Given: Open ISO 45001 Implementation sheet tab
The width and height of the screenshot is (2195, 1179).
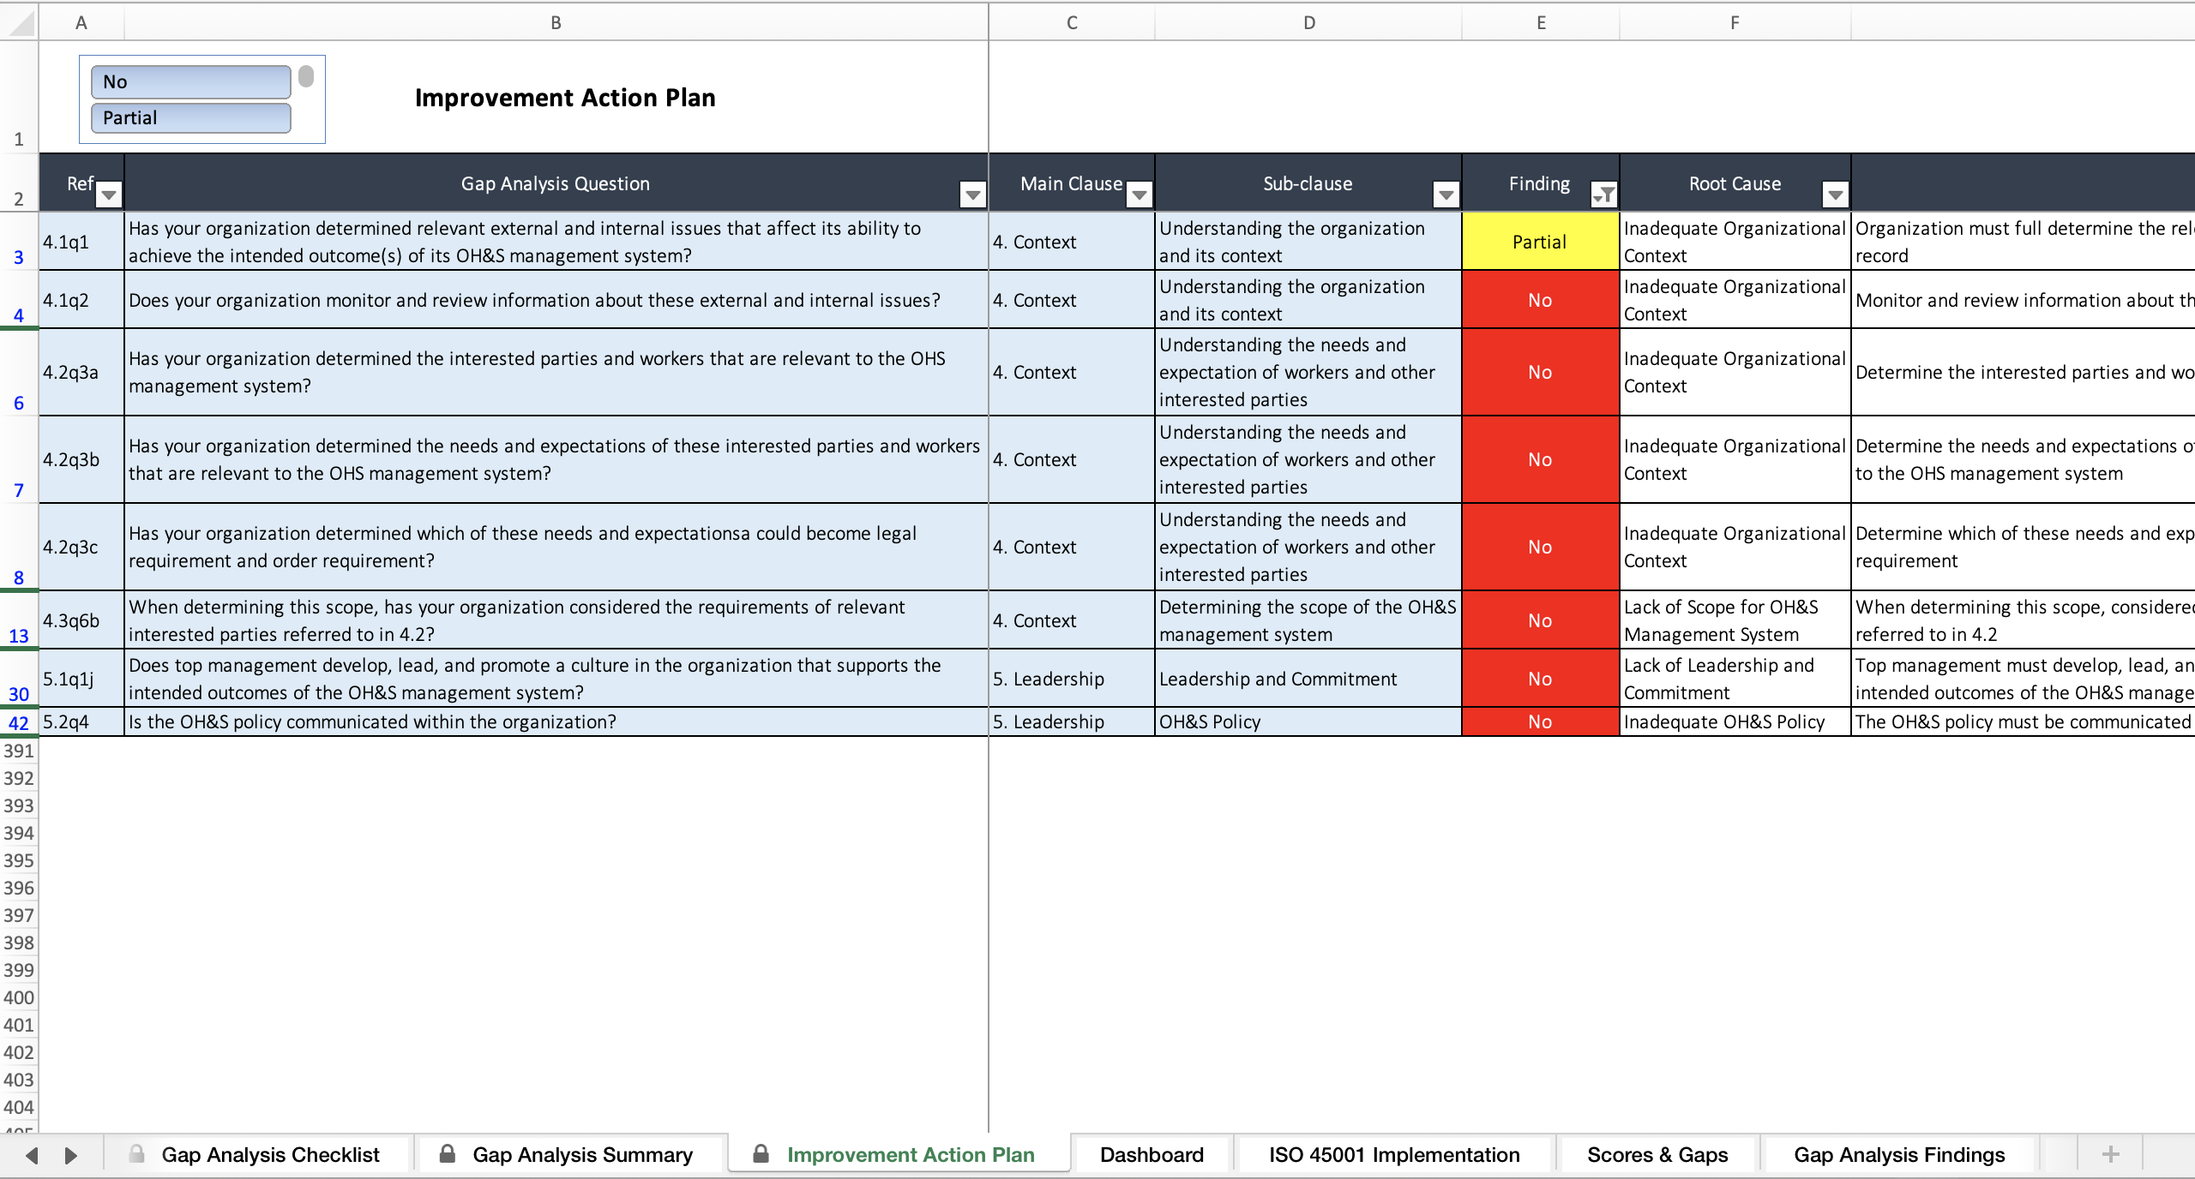Looking at the screenshot, I should pos(1394,1155).
